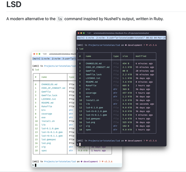Click the "modified" column header in the dark terminal
This screenshot has width=186, height=172.
(141, 56)
